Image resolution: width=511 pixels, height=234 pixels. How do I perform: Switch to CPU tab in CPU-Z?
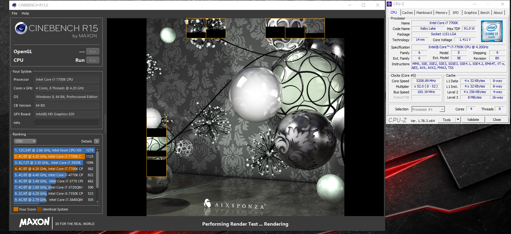point(394,12)
